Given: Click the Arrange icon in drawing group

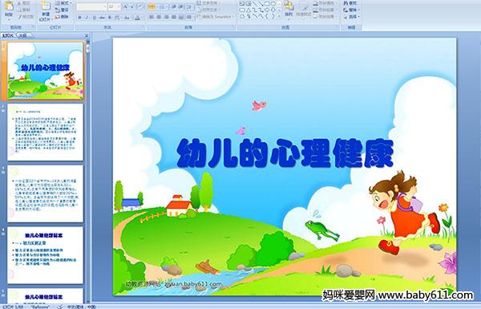Looking at the screenshot, I should (289, 9).
